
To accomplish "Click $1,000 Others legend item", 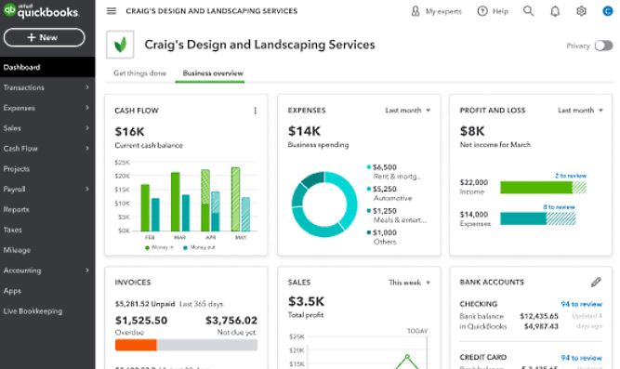I will pyautogui.click(x=382, y=237).
